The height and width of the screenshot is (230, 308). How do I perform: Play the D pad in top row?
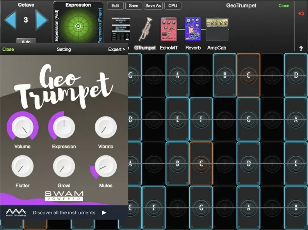click(296, 75)
